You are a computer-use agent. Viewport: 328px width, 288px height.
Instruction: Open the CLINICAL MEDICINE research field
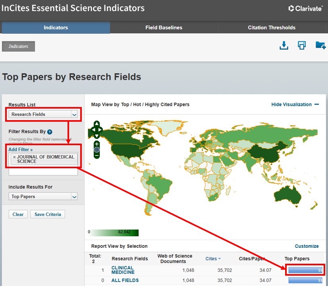click(x=123, y=270)
